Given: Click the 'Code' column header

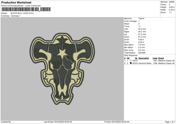Looking at the screenshot, I should coord(155,58).
